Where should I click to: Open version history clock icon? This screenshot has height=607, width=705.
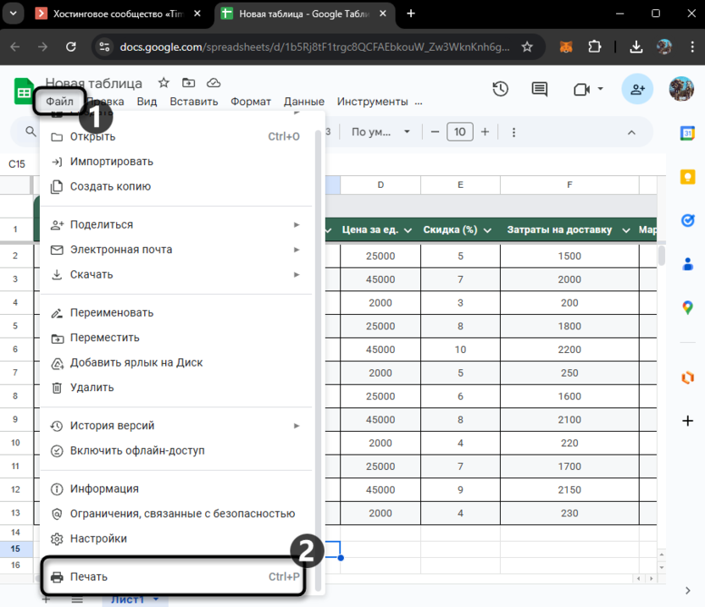click(500, 89)
